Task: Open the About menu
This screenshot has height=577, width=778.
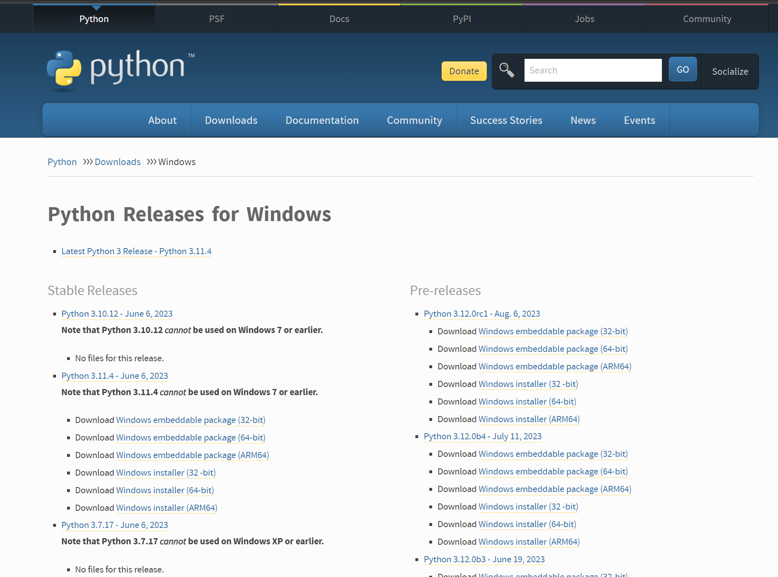Action: click(x=162, y=120)
